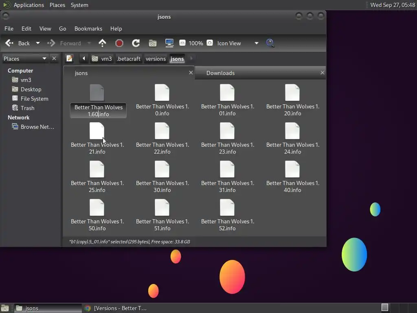This screenshot has width=417, height=313.
Task: Go to the Home folder icon
Action: [x=153, y=43]
